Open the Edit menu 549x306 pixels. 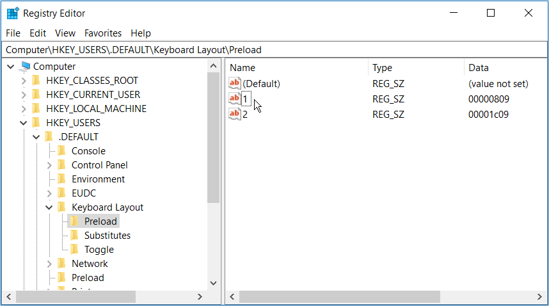pyautogui.click(x=38, y=33)
